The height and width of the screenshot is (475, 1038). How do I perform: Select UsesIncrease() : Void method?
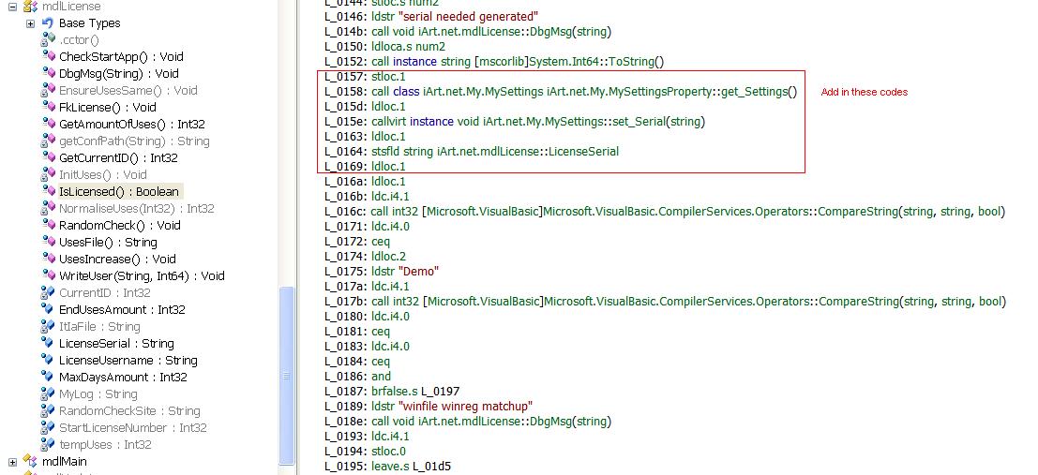(x=118, y=260)
